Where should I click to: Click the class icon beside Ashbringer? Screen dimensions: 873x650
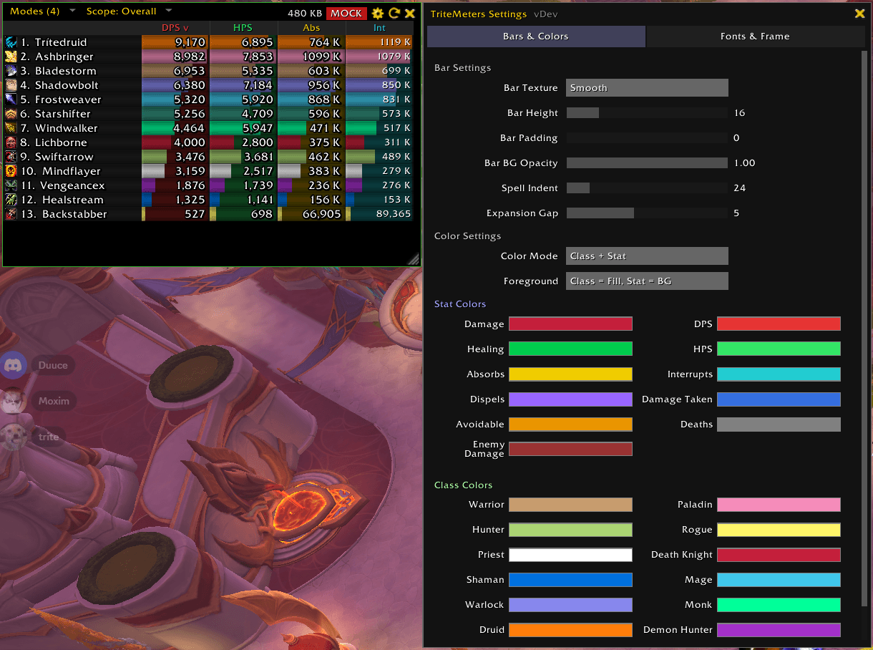[x=11, y=57]
